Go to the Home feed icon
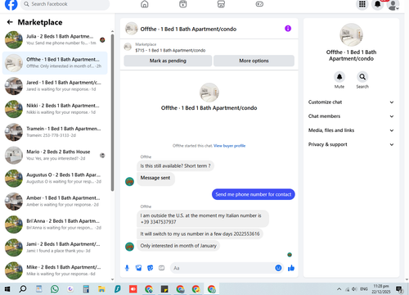Viewport: 409px width, 295px height. pos(145,4)
